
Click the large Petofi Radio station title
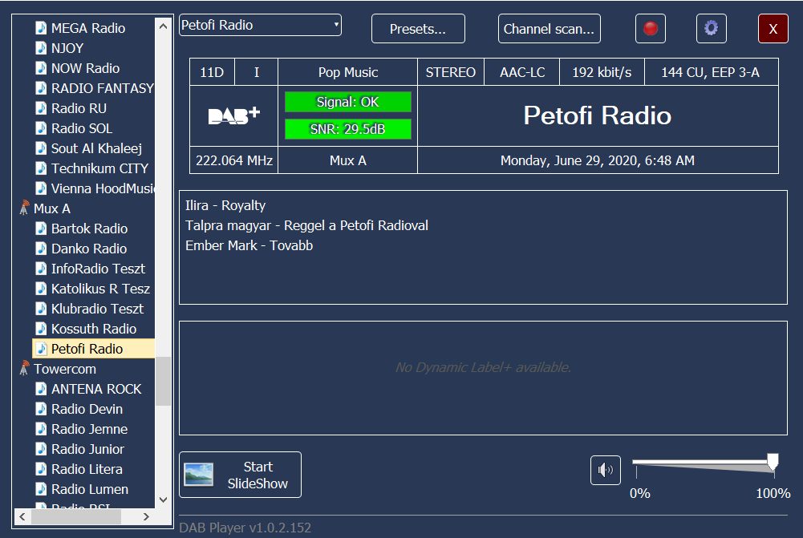coord(597,115)
